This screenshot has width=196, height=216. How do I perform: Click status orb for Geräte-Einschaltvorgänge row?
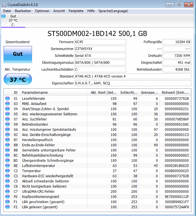coord(7,135)
